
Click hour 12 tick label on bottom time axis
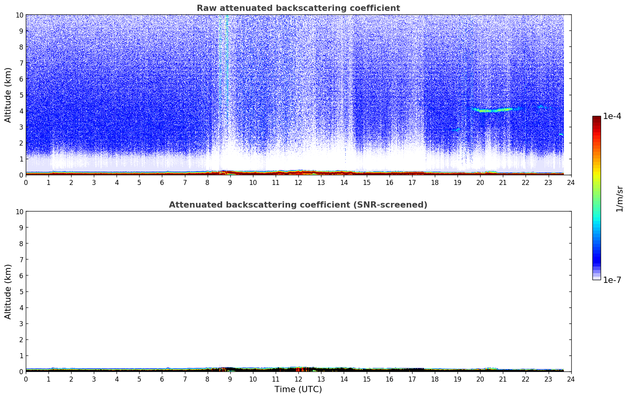[298, 379]
